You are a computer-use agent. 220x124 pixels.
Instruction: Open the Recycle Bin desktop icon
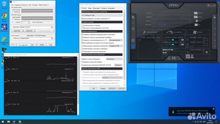[x=4, y=5]
